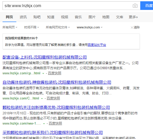Open the 图片 tab
The image size is (153, 139).
[92, 17]
